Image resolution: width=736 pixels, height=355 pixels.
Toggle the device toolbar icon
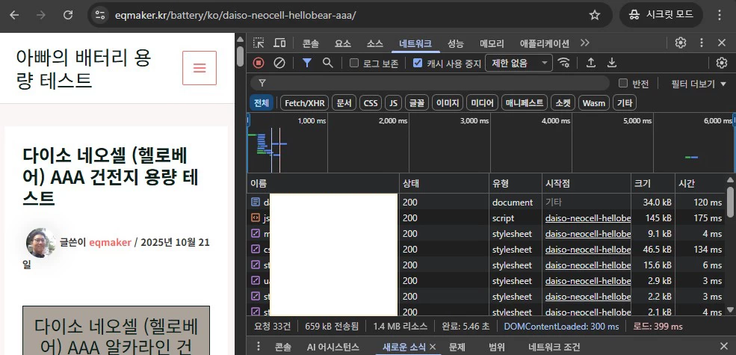(279, 43)
